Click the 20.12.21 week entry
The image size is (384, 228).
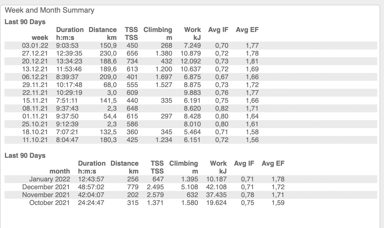tap(35, 61)
